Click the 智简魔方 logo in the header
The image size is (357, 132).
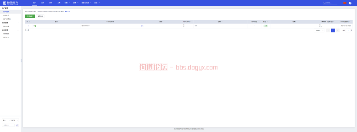tap(10, 3)
